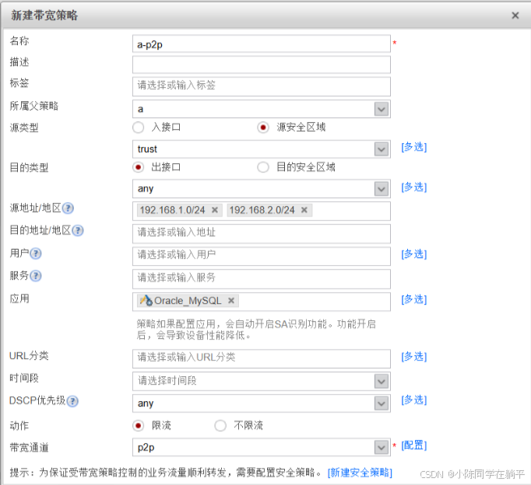Screen dimensions: 531x485
Task: Remove the Oracle_MySQL application tag
Action: tap(231, 301)
